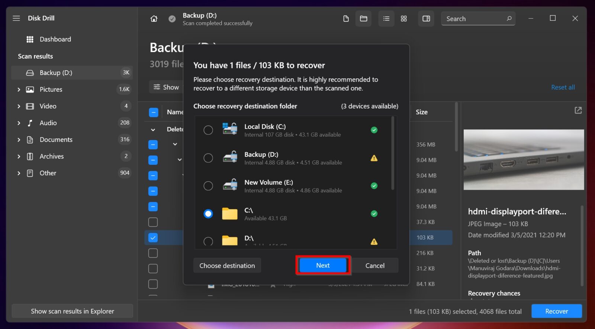The width and height of the screenshot is (595, 329).
Task: Select New Volume (E:) radio button
Action: click(208, 186)
